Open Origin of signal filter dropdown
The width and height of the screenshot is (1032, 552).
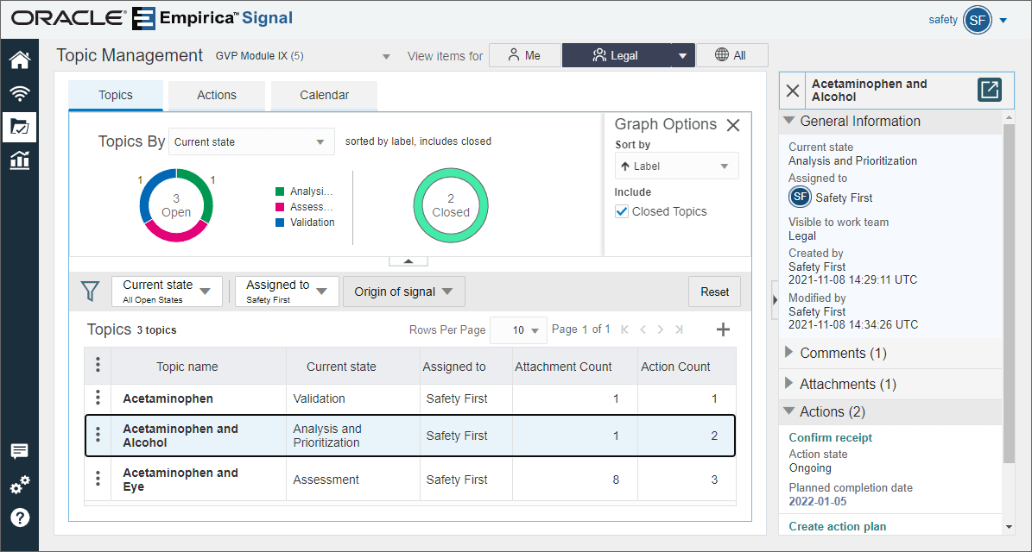pos(403,292)
